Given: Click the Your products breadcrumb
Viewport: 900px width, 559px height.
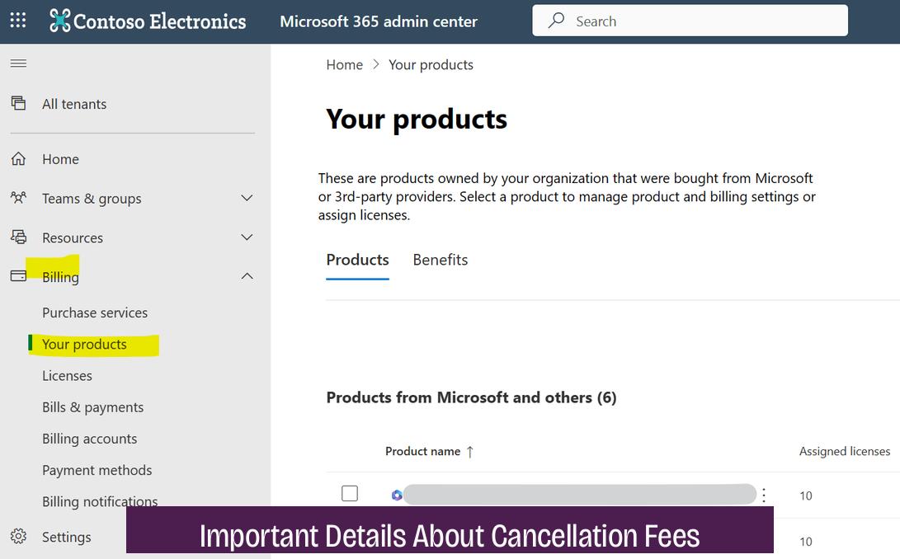Looking at the screenshot, I should pos(431,65).
